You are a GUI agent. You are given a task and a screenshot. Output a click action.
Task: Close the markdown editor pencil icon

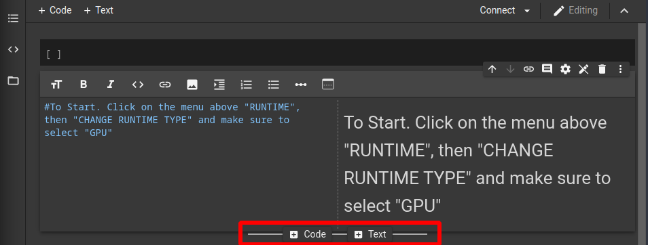coord(583,69)
